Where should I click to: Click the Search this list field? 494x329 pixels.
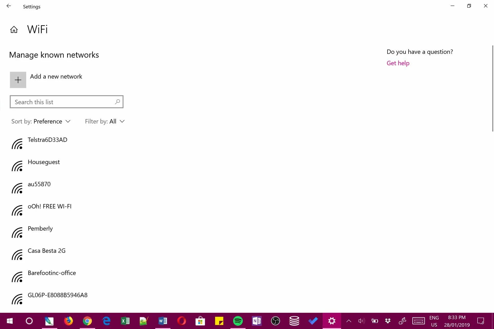click(62, 102)
